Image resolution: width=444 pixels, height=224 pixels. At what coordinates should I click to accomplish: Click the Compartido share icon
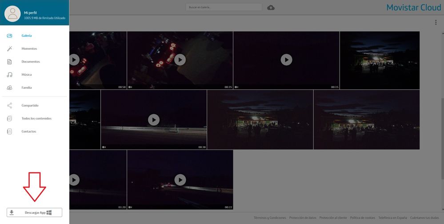click(x=9, y=105)
